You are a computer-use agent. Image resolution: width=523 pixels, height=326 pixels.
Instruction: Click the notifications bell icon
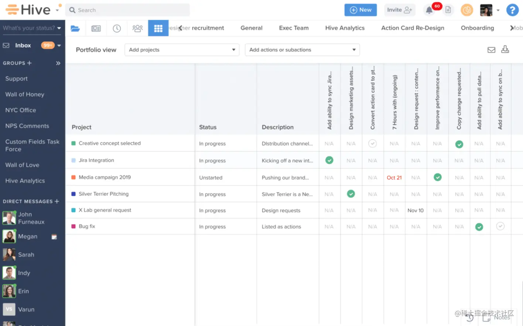(429, 10)
